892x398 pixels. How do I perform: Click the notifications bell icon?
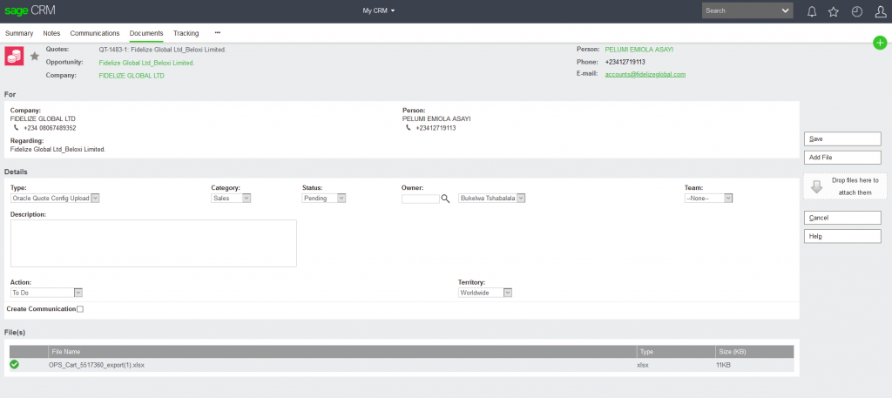(x=812, y=11)
